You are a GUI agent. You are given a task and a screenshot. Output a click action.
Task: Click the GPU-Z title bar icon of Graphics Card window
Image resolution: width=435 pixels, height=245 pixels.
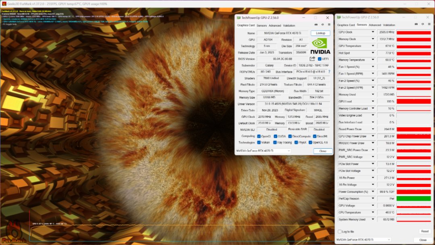[x=238, y=17]
